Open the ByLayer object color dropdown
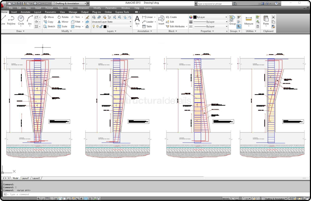The width and height of the screenshot is (311, 201). [210, 17]
